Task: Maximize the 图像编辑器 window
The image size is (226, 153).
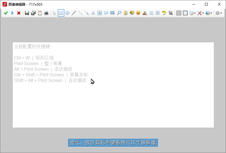Action: [206, 4]
